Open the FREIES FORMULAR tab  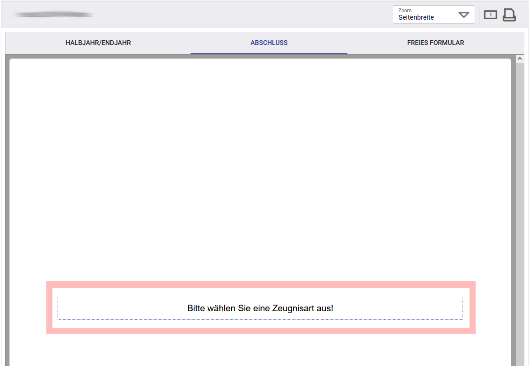click(x=435, y=43)
